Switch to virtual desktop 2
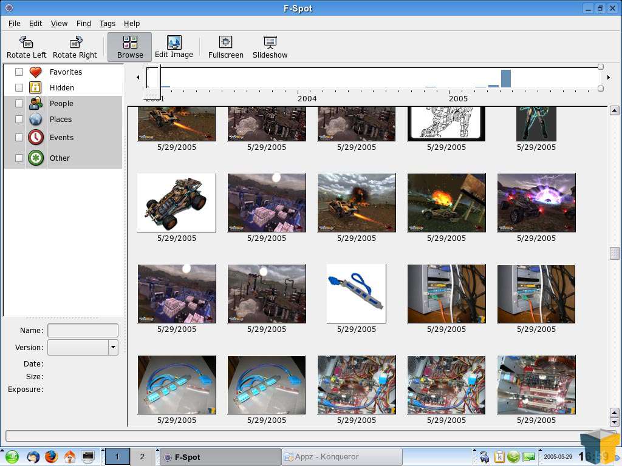622x466 pixels. coord(142,457)
